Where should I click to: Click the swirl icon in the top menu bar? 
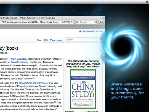147,2
